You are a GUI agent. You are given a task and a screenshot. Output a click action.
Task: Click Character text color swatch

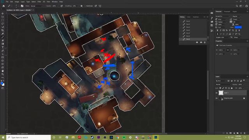click(x=238, y=27)
